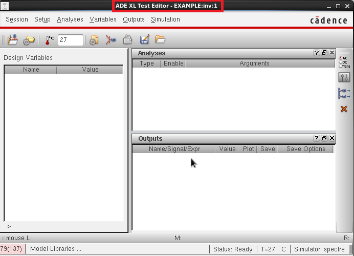Screen dimensions: 354x256
Task: Click the Value header in Design Variables
Action: (90, 70)
